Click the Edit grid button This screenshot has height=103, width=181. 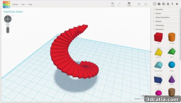(x=145, y=96)
